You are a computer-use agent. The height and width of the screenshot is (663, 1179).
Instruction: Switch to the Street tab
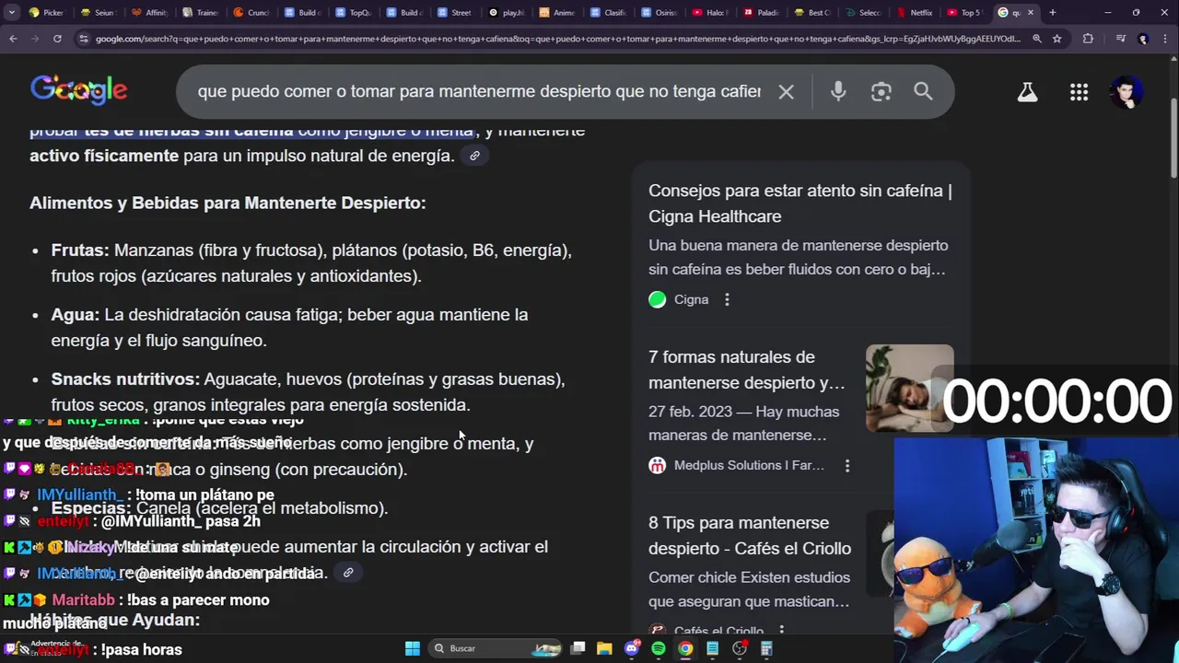tap(454, 12)
